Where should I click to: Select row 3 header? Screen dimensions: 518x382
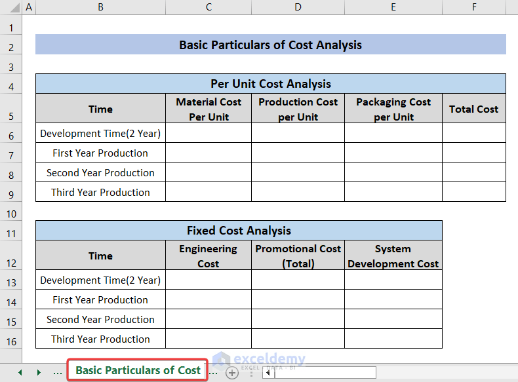click(11, 64)
